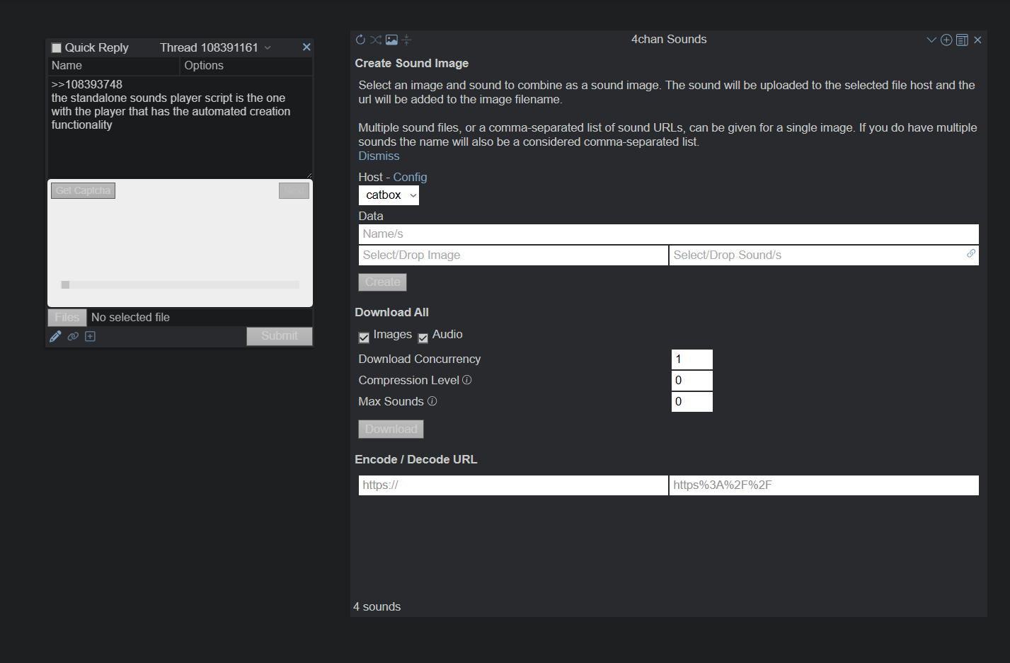Image resolution: width=1010 pixels, height=663 pixels.
Task: Open the catbox host dropdown
Action: (x=389, y=195)
